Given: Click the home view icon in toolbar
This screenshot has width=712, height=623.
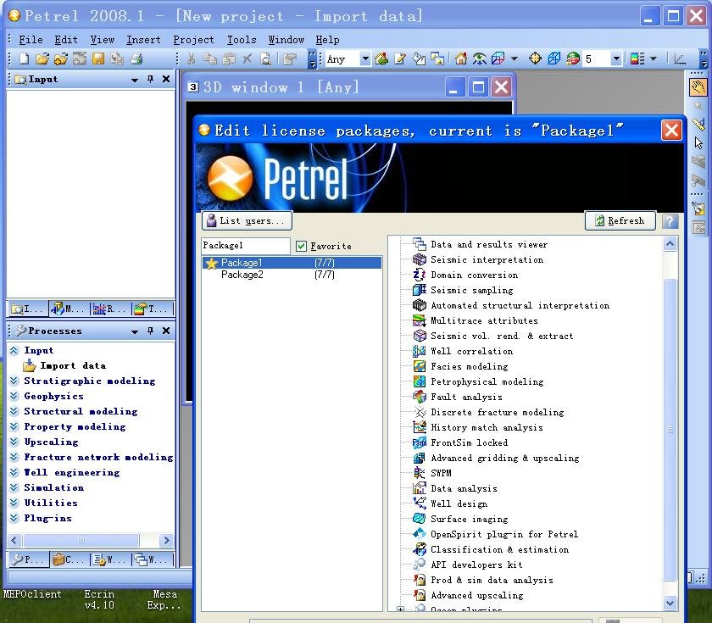Looking at the screenshot, I should coord(461,58).
